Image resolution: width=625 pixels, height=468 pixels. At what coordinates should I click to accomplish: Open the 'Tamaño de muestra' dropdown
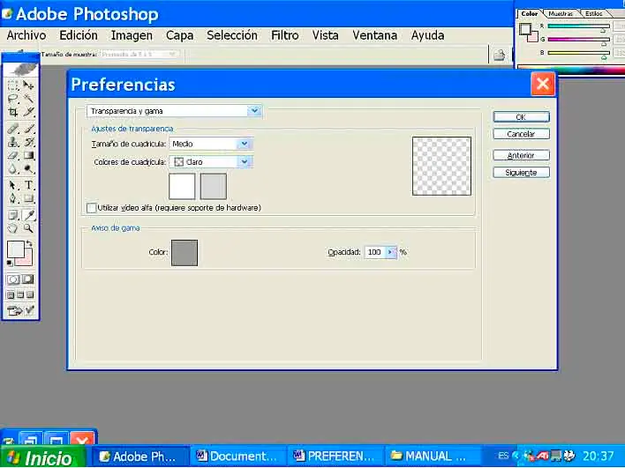pyautogui.click(x=139, y=54)
